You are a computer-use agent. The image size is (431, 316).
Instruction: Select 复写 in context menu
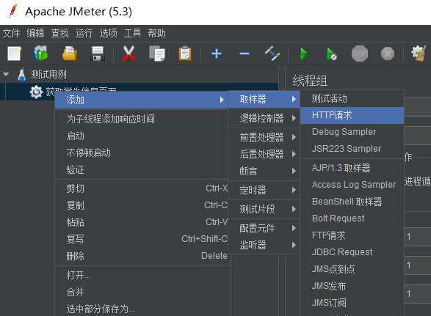coord(141,239)
